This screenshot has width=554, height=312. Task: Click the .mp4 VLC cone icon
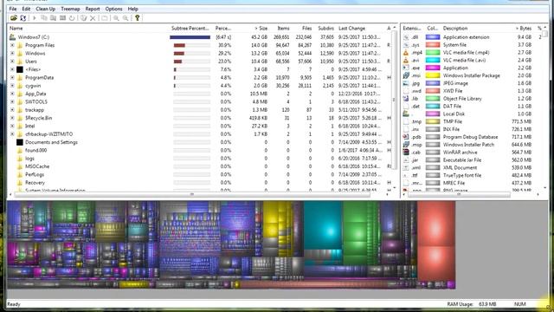406,52
